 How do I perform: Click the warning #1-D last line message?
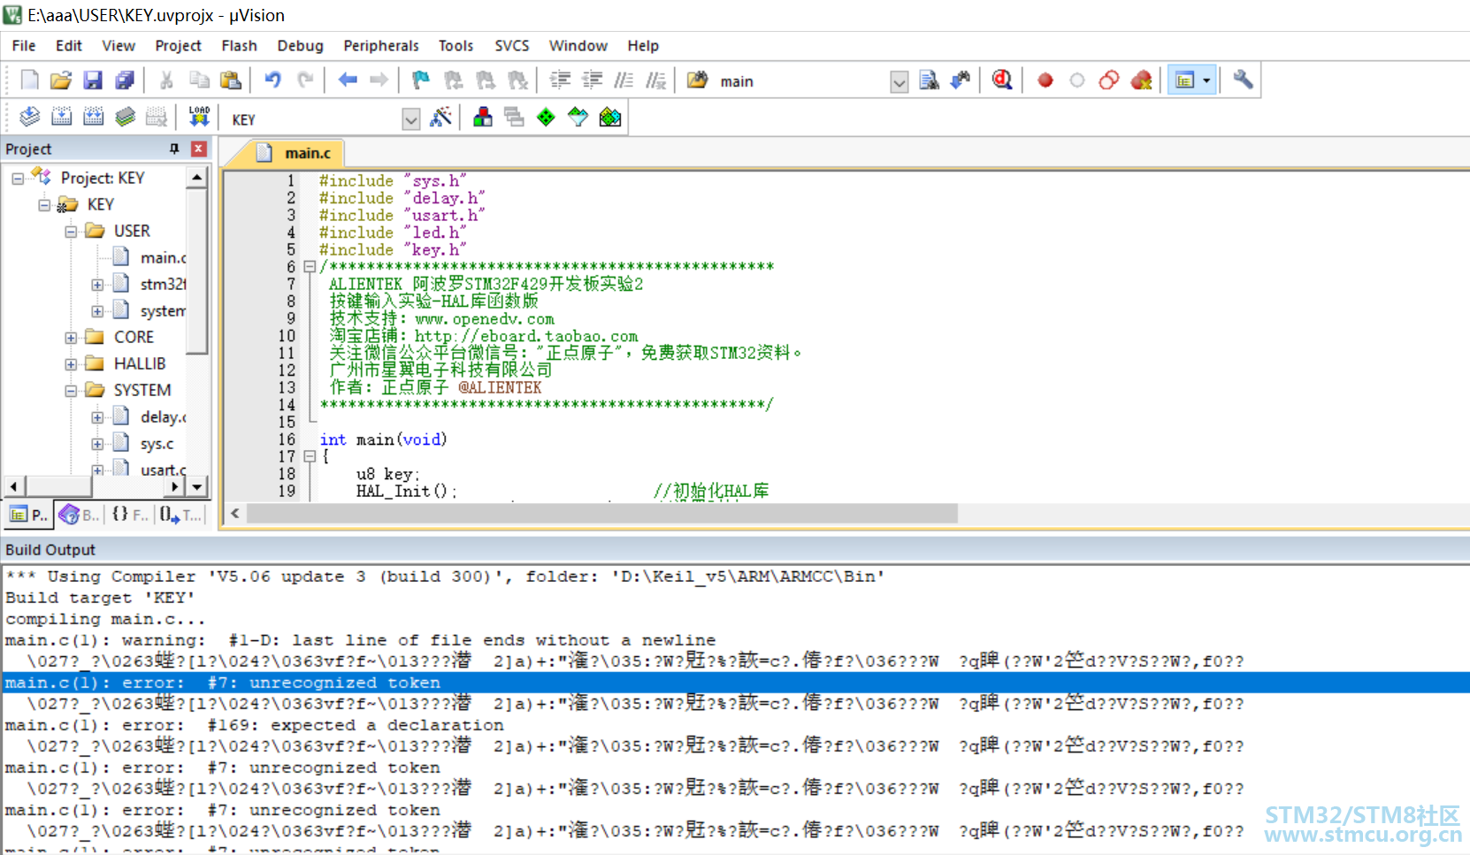point(360,640)
